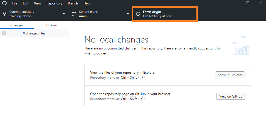Open the View menu
This screenshot has width=266, height=117.
[x=37, y=3]
